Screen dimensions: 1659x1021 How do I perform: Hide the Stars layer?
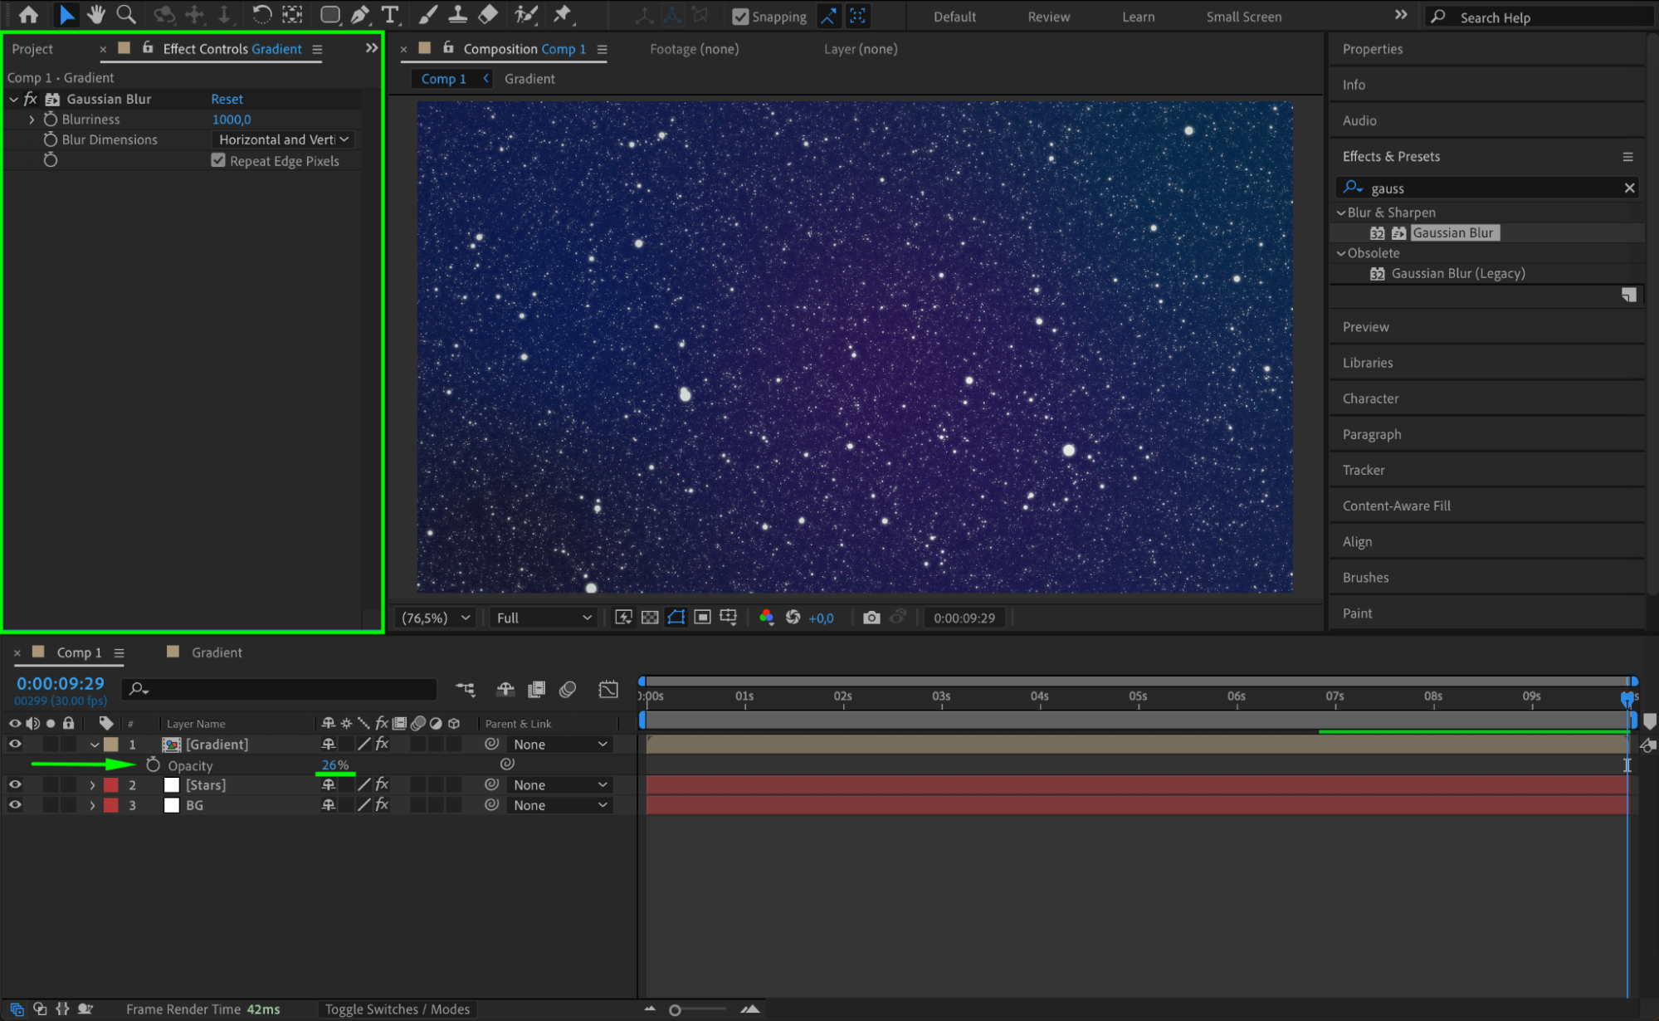(15, 784)
